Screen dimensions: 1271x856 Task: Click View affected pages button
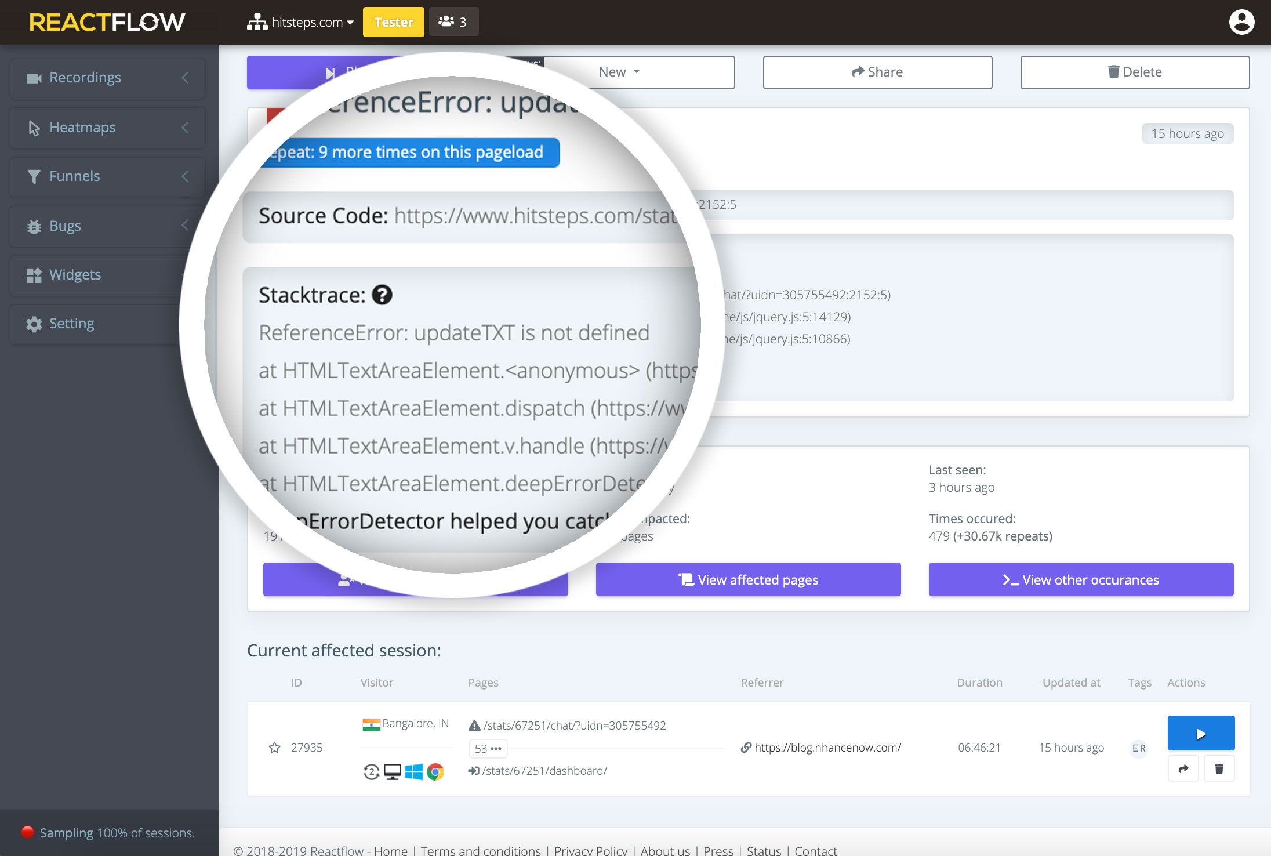point(748,579)
